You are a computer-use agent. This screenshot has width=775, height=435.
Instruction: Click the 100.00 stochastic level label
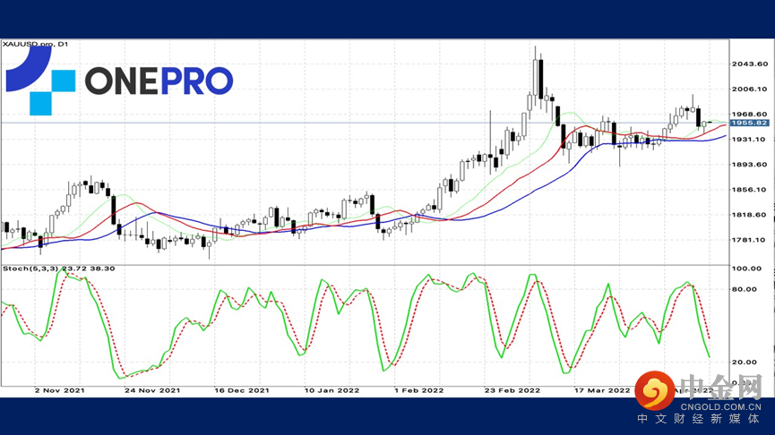(746, 269)
